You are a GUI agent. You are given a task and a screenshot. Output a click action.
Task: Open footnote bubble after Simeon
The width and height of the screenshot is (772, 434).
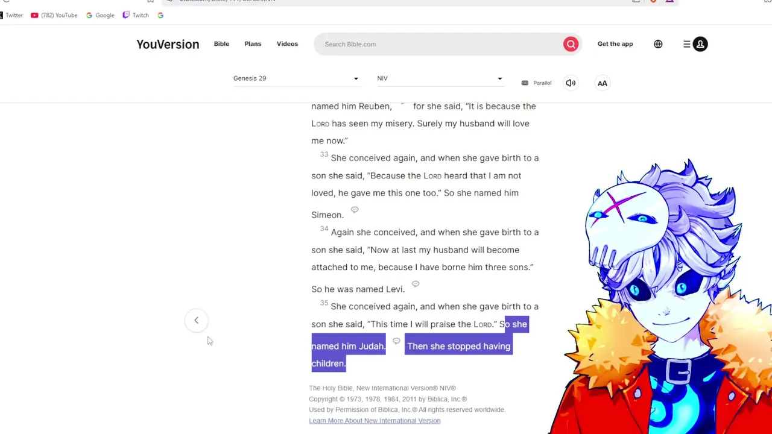(355, 210)
